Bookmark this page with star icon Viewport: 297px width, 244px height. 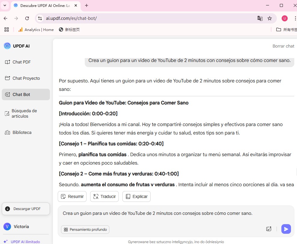tap(270, 18)
